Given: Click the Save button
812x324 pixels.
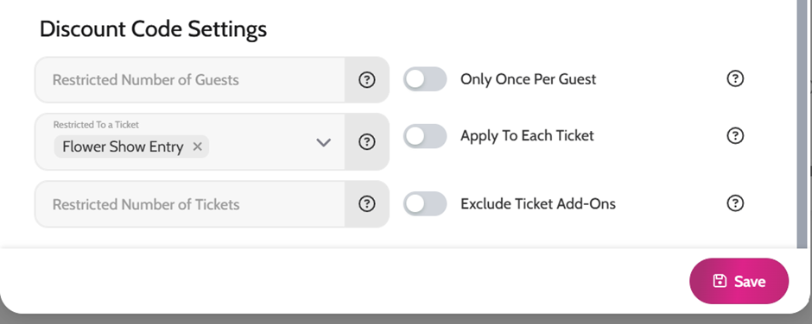Looking at the screenshot, I should pyautogui.click(x=739, y=281).
